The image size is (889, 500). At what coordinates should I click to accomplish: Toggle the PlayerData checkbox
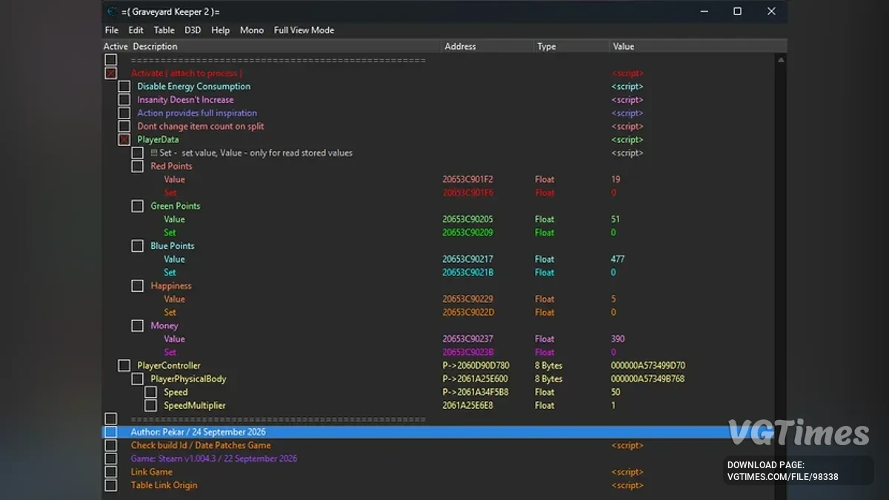124,140
